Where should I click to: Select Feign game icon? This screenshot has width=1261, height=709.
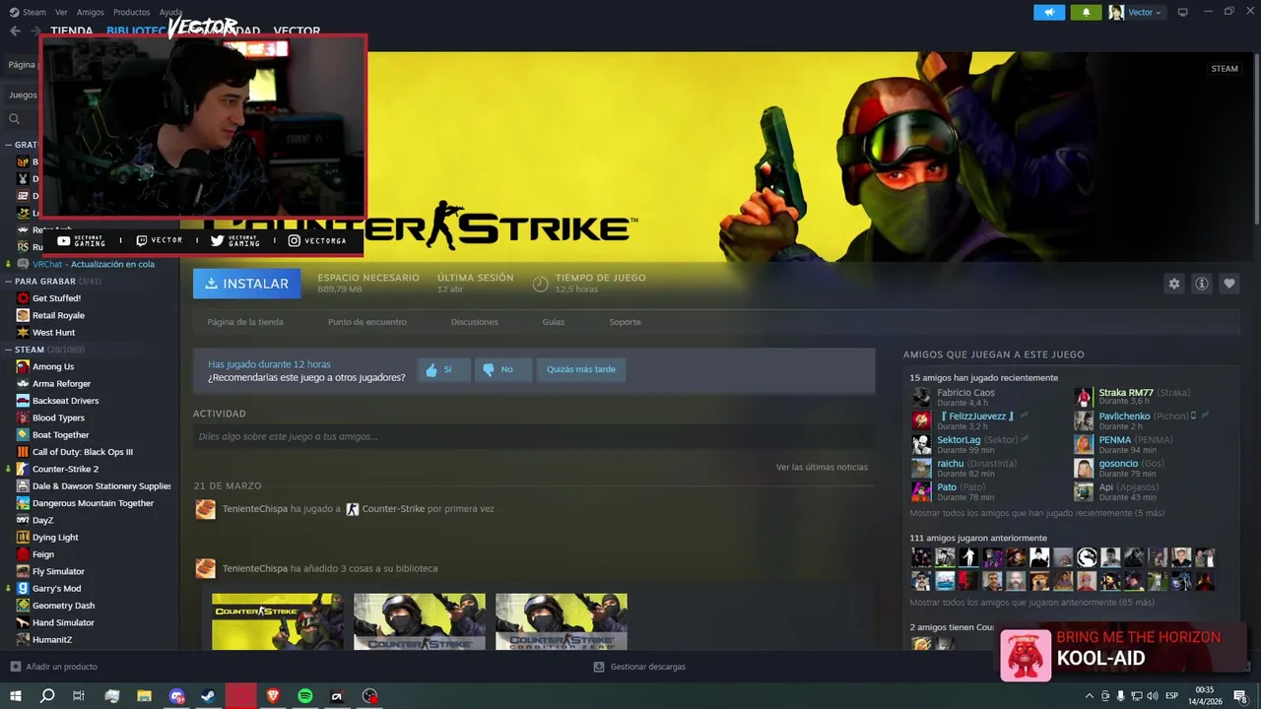pos(23,554)
